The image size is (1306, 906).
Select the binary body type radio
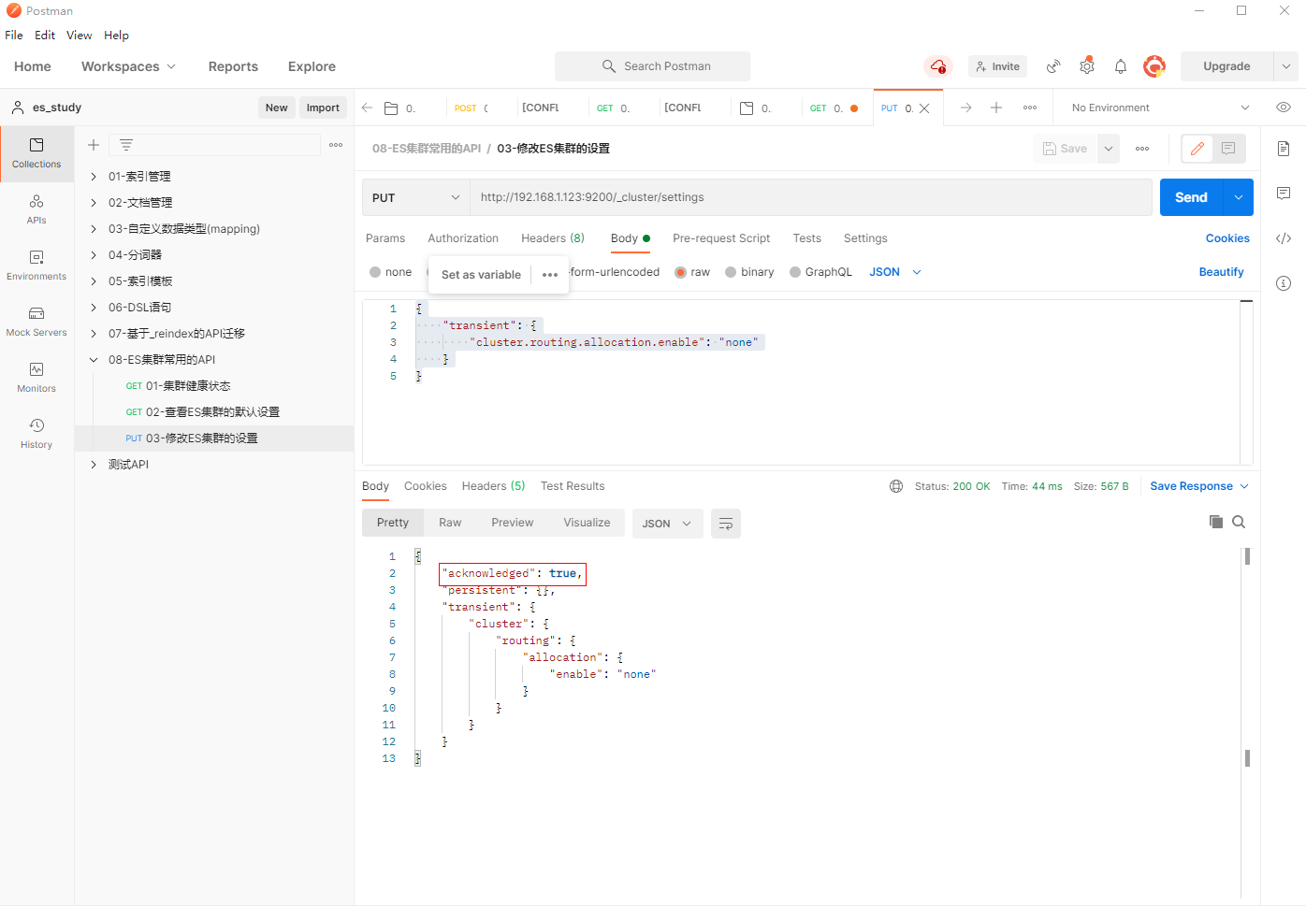731,272
